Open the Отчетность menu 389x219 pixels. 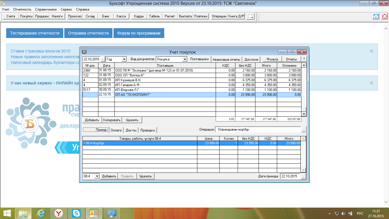click(x=22, y=9)
